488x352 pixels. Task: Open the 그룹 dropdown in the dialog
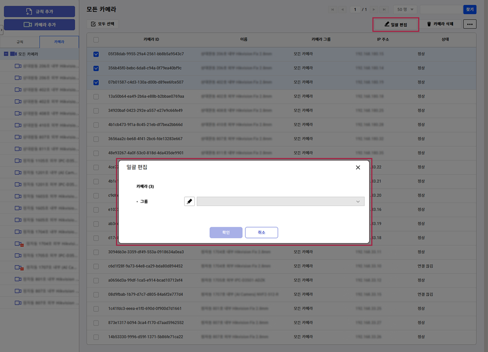point(280,202)
